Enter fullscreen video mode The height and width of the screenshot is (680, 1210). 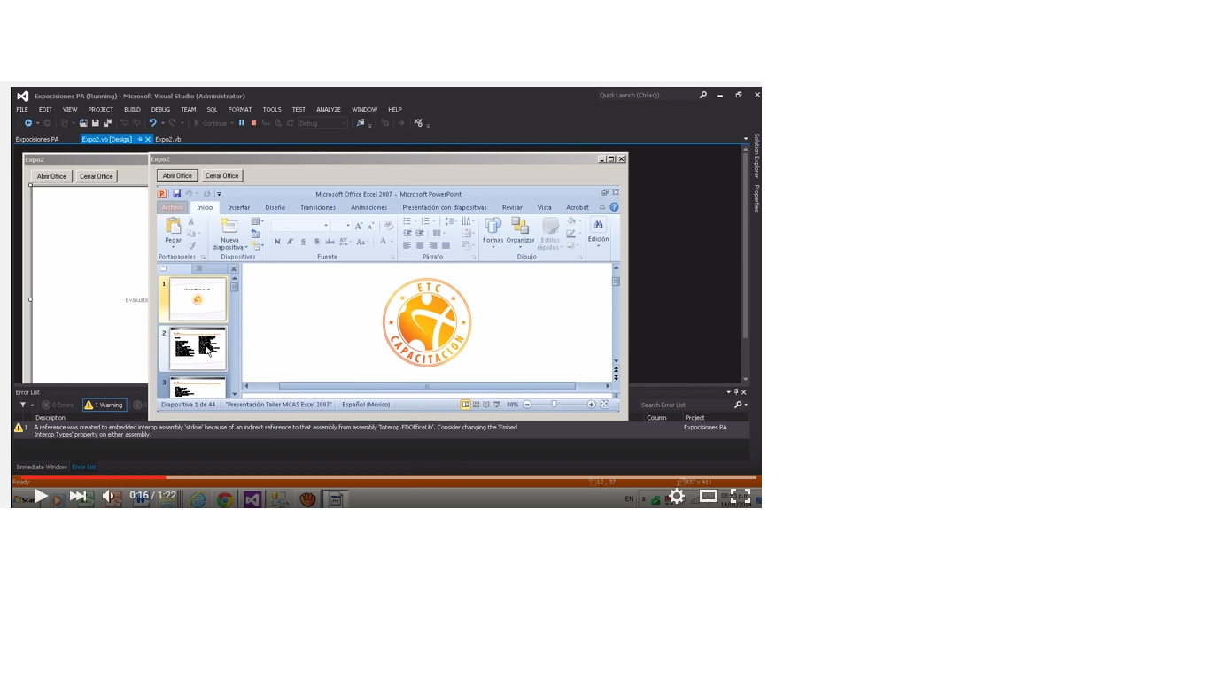click(741, 496)
